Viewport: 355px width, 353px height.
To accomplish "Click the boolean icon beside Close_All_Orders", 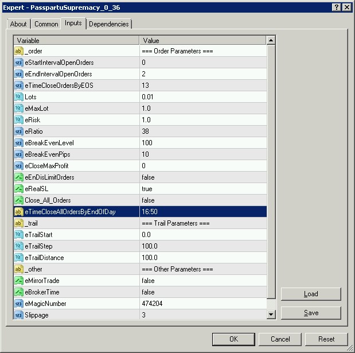I will 19,200.
